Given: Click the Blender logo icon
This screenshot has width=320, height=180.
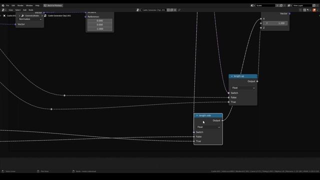Looking at the screenshot, I should (x=3, y=5).
